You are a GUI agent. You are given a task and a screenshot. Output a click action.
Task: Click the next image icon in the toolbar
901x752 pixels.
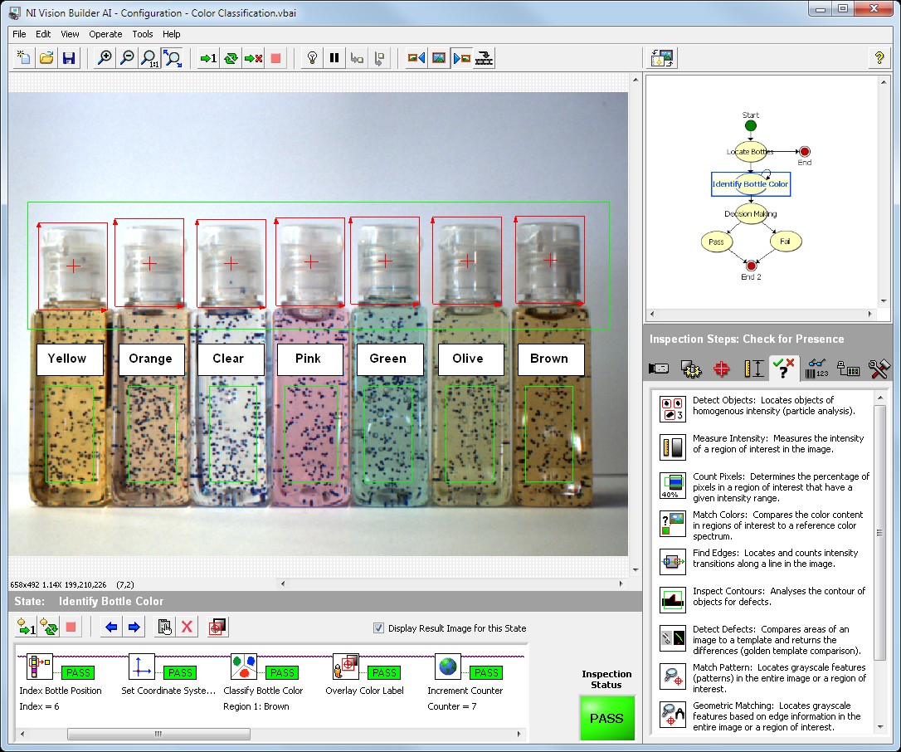pos(461,58)
